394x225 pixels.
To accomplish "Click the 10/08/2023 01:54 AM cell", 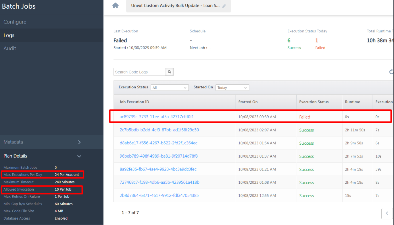I will pos(257,143).
